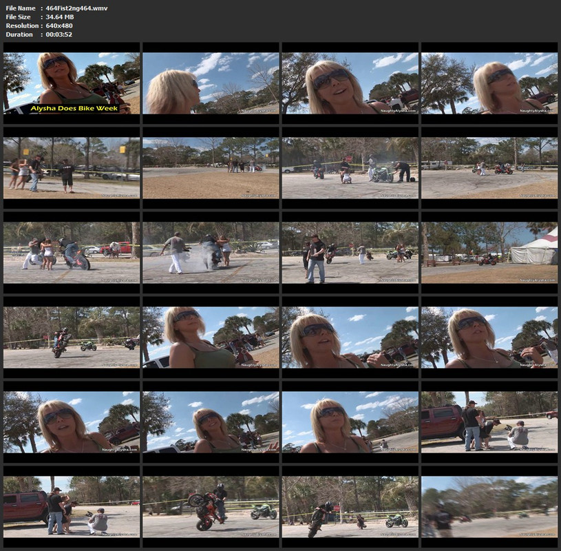The image size is (561, 551).
Task: Select thumbnail with the white tent
Action: 489,253
